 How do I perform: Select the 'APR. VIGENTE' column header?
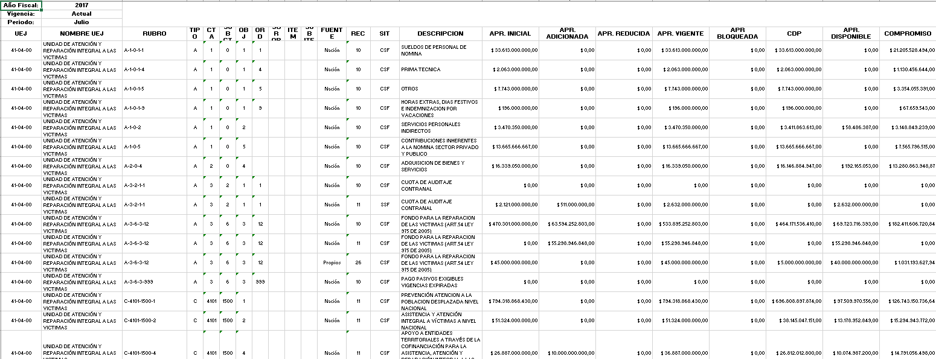[681, 34]
